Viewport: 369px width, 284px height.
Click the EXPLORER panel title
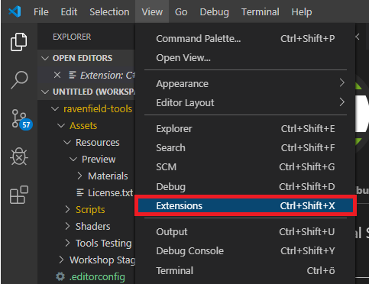point(72,37)
